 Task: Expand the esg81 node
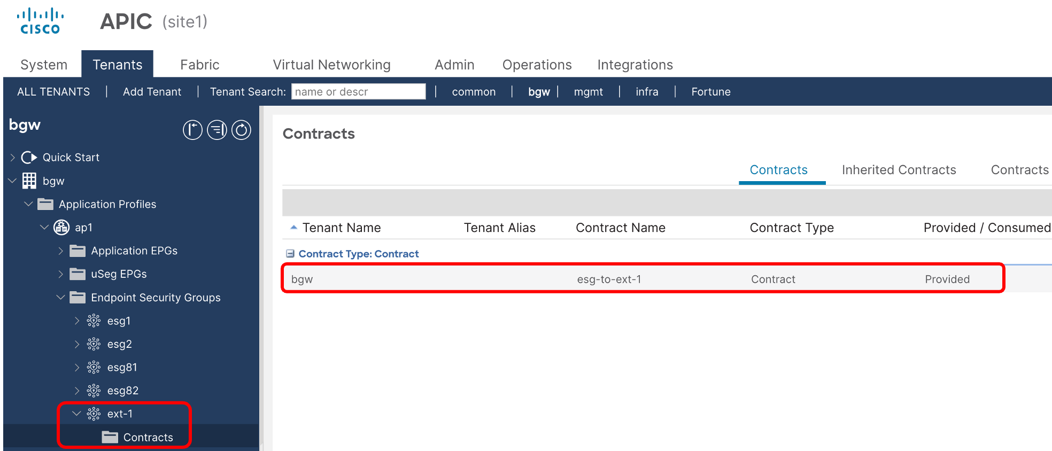(77, 367)
